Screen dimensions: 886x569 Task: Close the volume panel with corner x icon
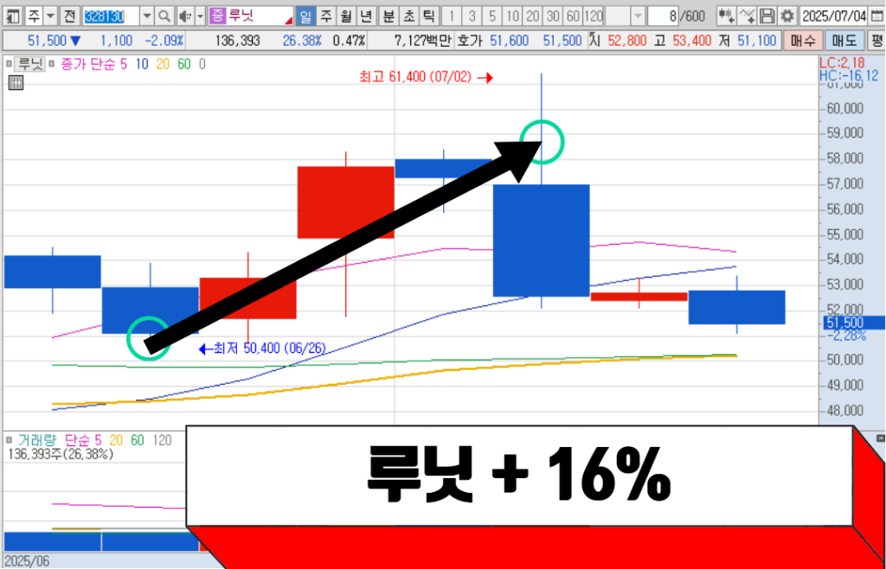click(x=880, y=438)
